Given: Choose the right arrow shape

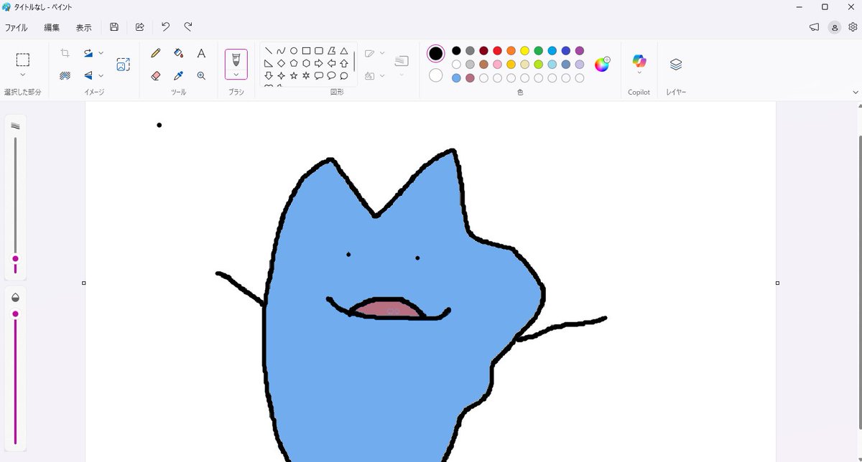Looking at the screenshot, I should (319, 63).
